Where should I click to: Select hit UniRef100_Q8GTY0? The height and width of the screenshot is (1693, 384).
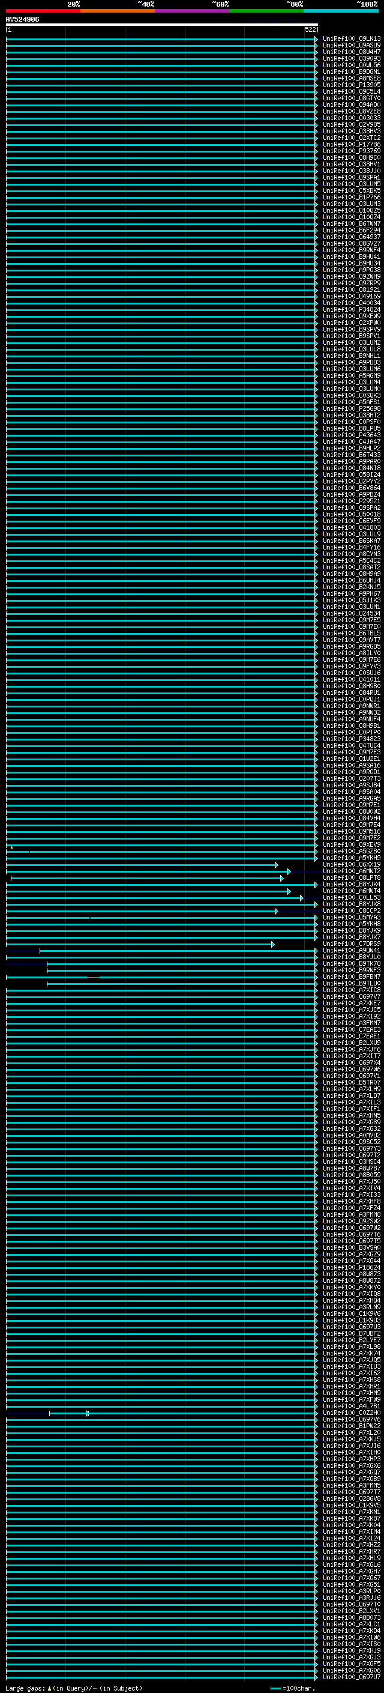tap(352, 98)
